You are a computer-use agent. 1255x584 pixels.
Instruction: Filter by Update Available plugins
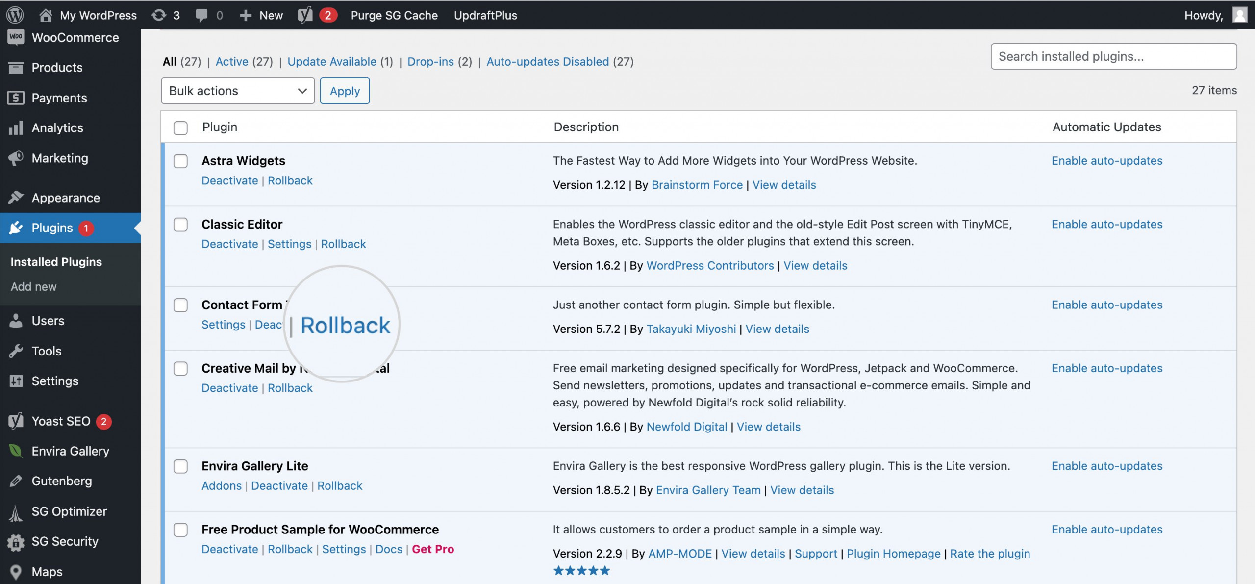pyautogui.click(x=332, y=61)
